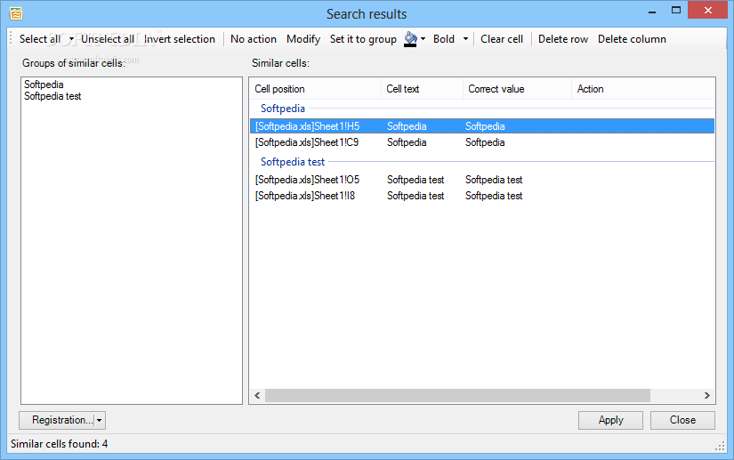Image resolution: width=734 pixels, height=460 pixels.
Task: Select row [Softpedia.xls]Sheet1!I8
Action: (482, 196)
